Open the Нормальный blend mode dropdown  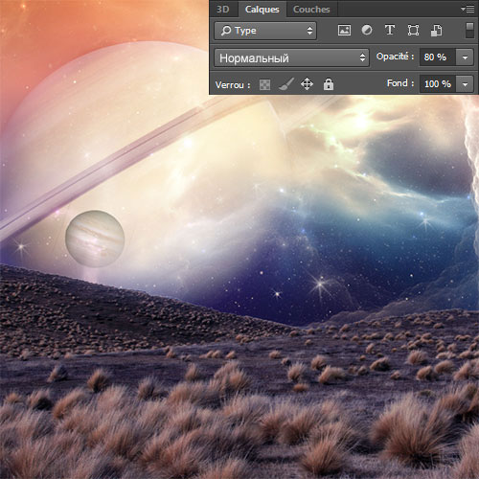(291, 57)
